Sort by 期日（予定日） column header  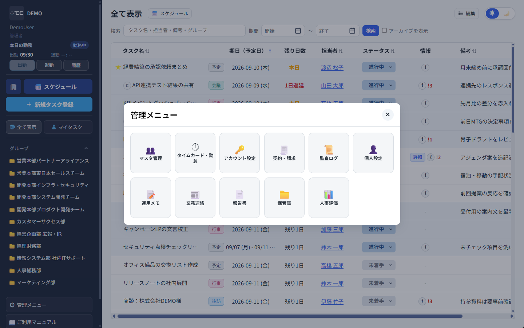[250, 51]
